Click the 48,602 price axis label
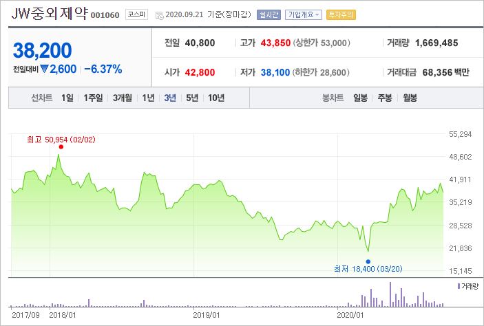This screenshot has width=484, height=326. click(460, 157)
